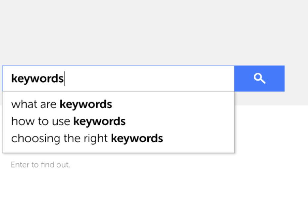The image size is (308, 215).
Task: Click the magnifying glass search icon
Action: click(260, 78)
